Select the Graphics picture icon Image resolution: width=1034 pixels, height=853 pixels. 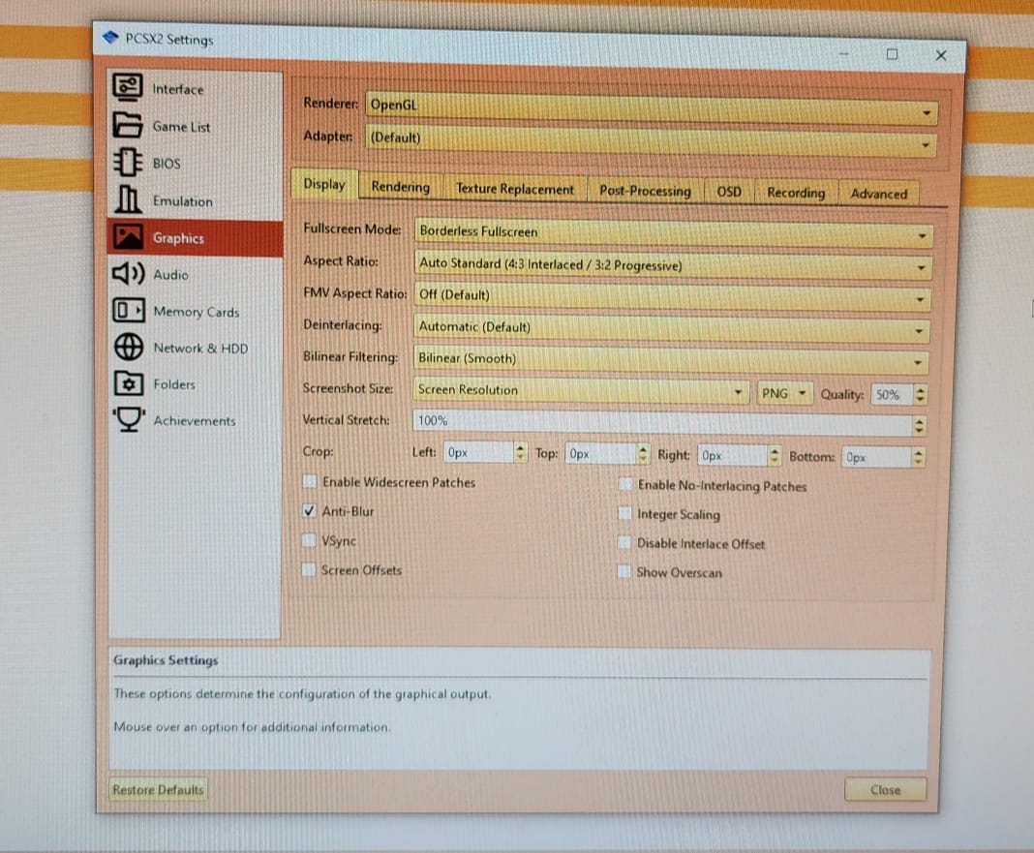(128, 237)
